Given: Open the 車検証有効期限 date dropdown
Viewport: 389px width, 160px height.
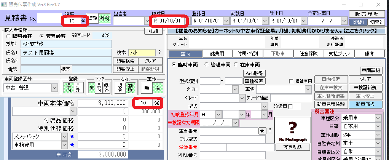Looking at the screenshot, I should tap(235, 123).
